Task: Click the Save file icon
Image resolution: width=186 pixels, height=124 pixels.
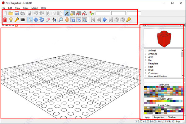Action: (x=17, y=13)
